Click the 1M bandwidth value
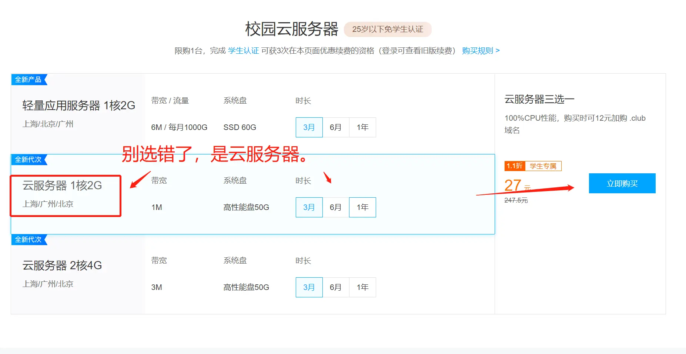 point(157,207)
